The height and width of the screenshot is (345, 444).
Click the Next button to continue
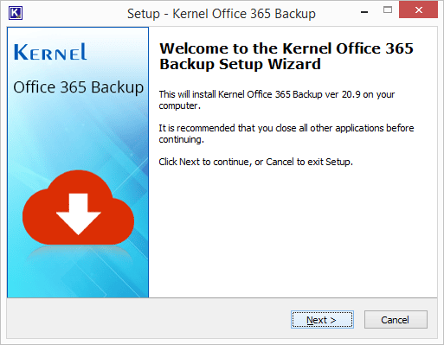(x=322, y=320)
